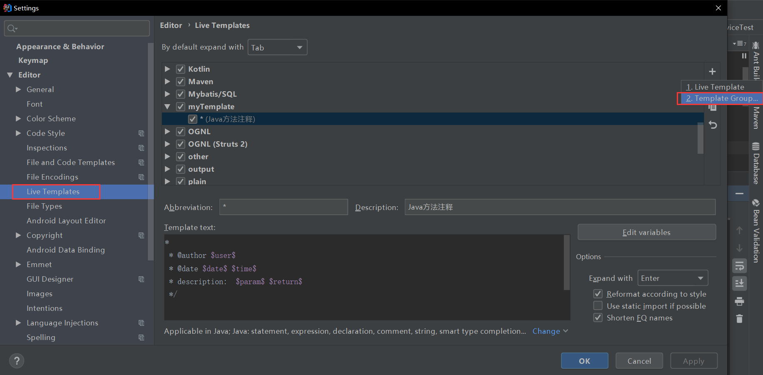Click the help question mark button
This screenshot has width=763, height=375.
point(17,361)
